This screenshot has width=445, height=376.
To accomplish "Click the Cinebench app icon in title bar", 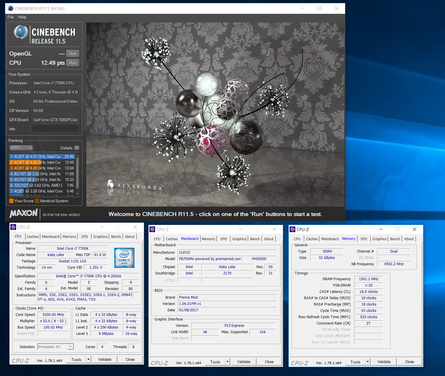I will 11,8.
